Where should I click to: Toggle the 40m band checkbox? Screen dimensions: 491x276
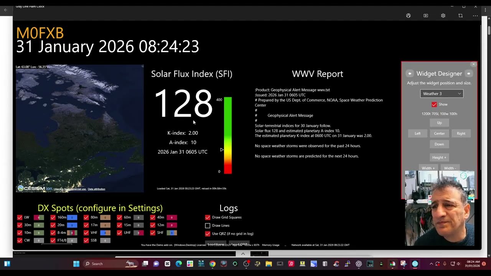[153, 217]
